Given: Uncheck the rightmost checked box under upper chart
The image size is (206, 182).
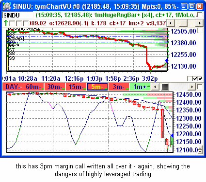Looking at the screenshot, I should [x=200, y=78].
